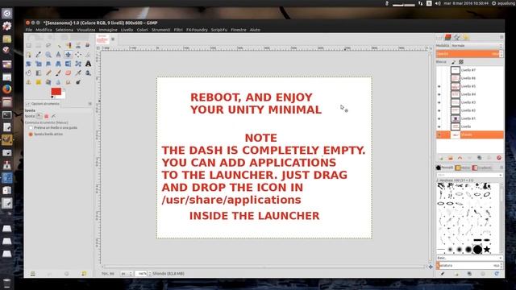Open Firefox from the Ubuntu launcher

click(7, 89)
